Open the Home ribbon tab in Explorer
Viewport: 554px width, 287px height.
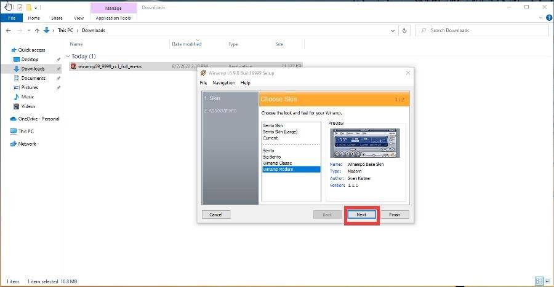pyautogui.click(x=34, y=18)
